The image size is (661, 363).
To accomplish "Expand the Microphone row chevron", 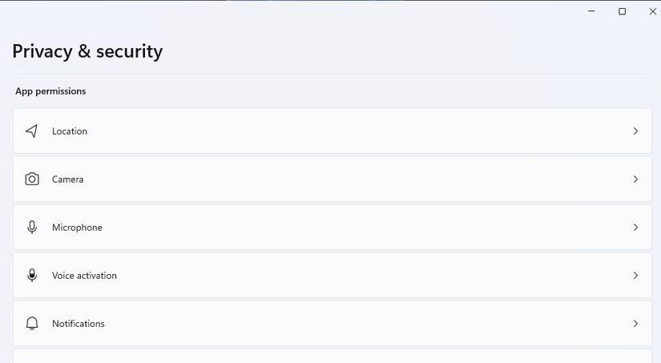I will point(635,228).
